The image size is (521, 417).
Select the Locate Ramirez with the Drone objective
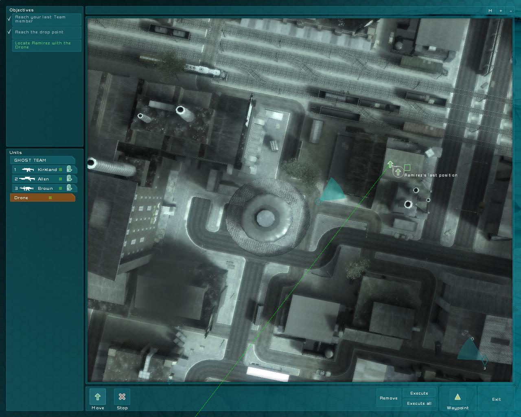tap(47, 45)
